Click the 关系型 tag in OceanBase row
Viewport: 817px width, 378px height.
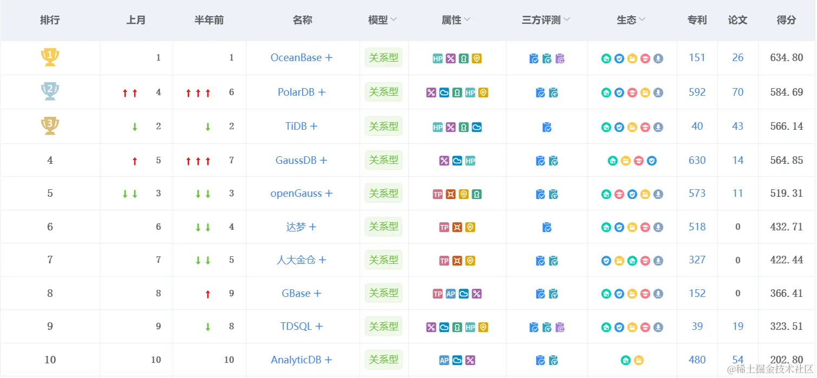pos(383,57)
